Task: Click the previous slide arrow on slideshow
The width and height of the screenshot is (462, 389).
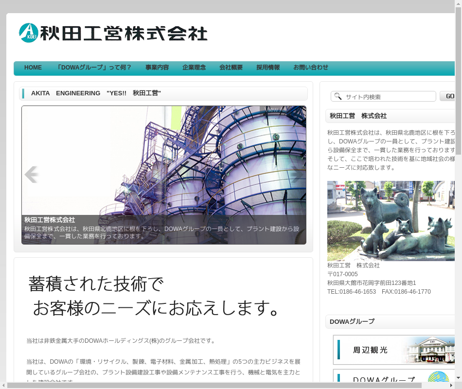Action: click(32, 175)
